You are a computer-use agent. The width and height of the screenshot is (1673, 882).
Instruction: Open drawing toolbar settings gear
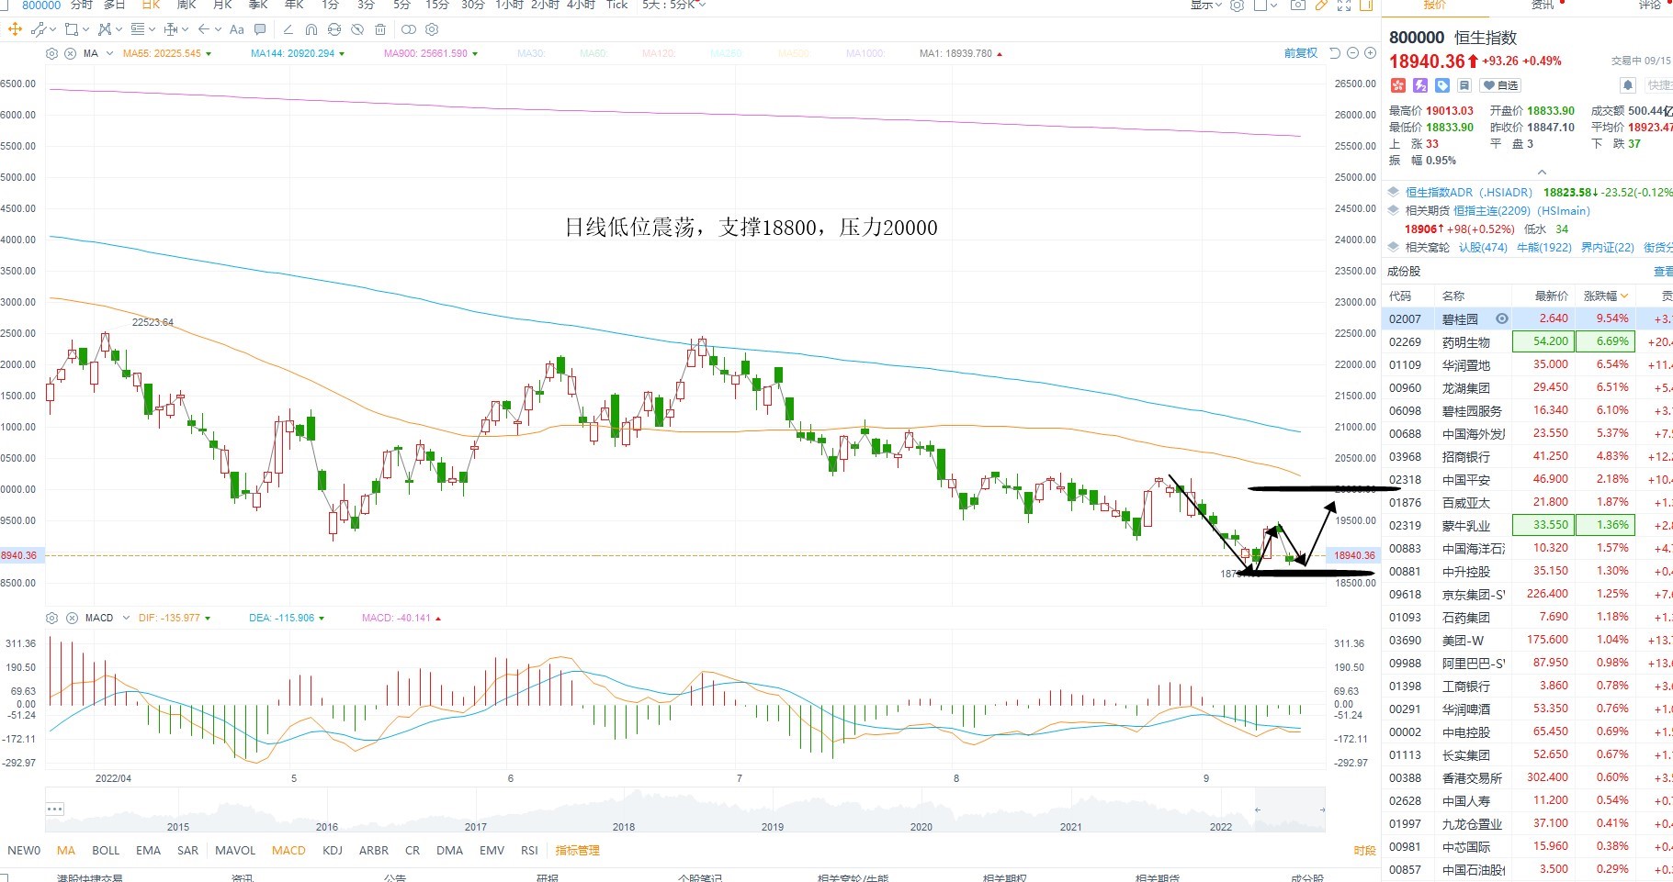coord(432,29)
